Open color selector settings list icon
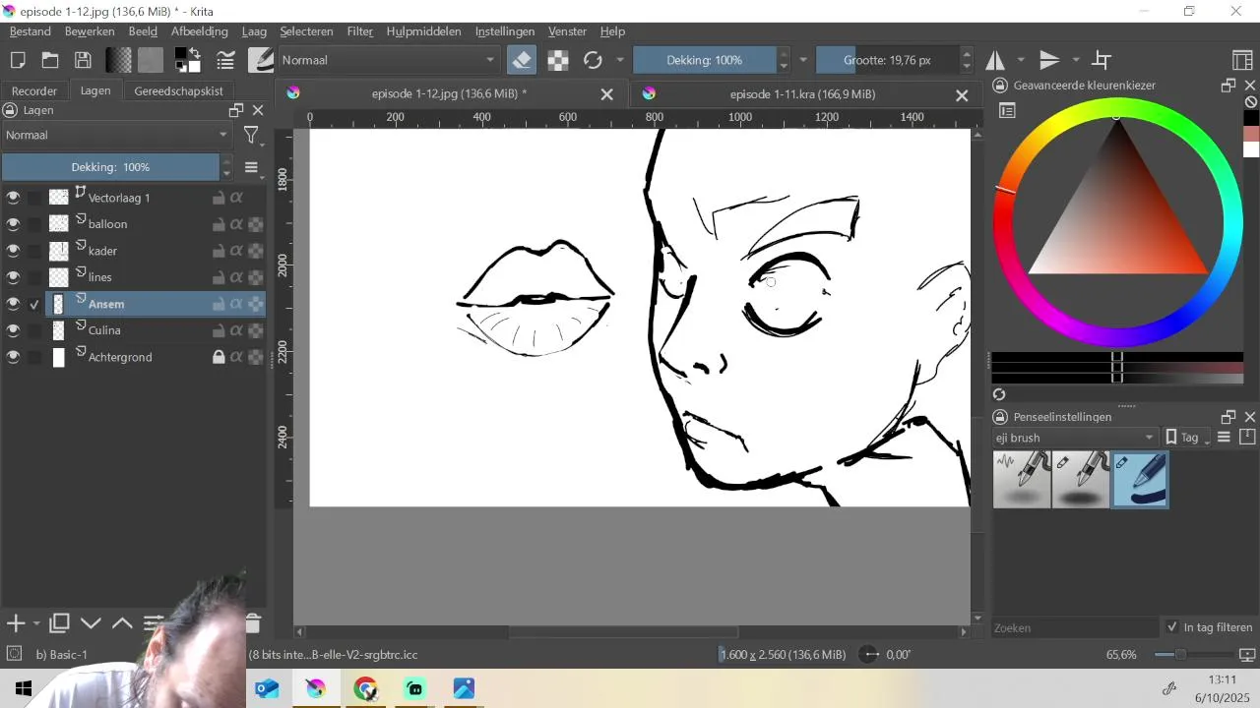The height and width of the screenshot is (708, 1260). (1007, 111)
